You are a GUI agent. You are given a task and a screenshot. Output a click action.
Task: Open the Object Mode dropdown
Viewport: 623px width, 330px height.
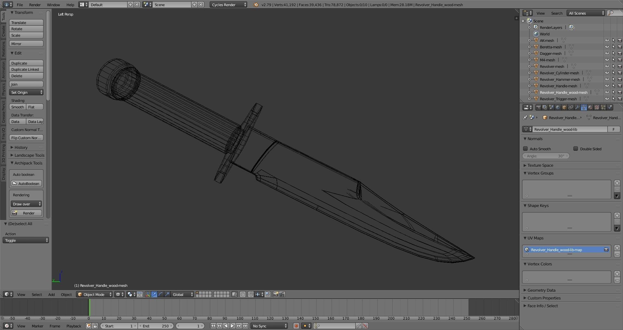(94, 294)
